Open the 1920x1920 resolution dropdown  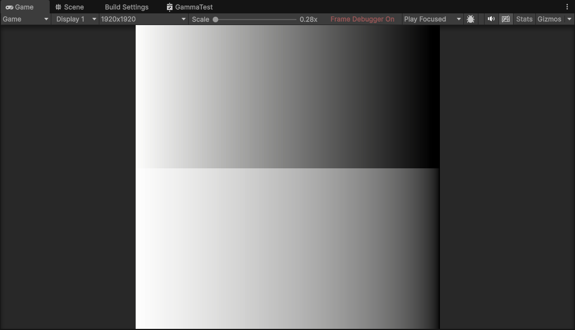tap(143, 19)
